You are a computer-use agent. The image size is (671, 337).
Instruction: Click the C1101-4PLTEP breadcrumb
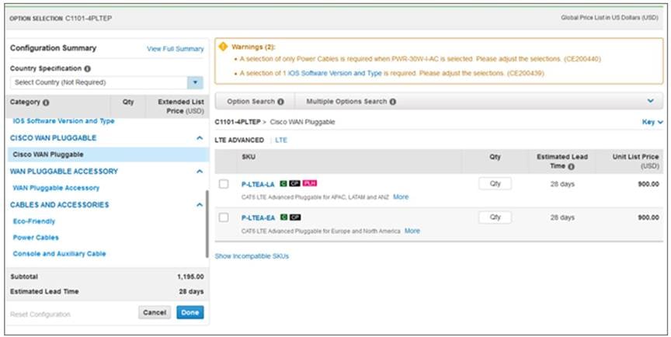(238, 123)
